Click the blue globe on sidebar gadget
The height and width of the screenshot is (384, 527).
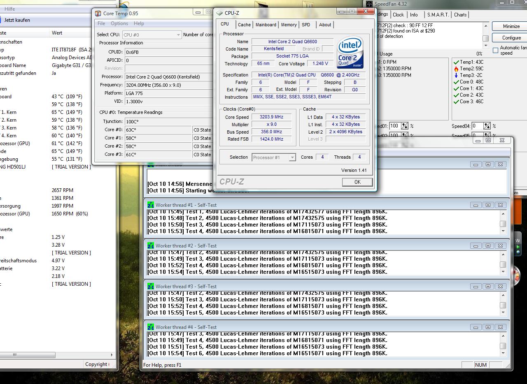[518, 252]
